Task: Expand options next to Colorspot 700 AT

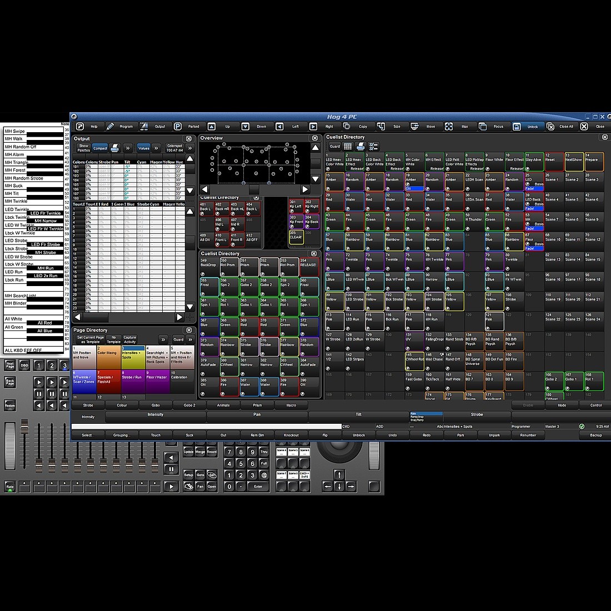Action: pos(190,148)
